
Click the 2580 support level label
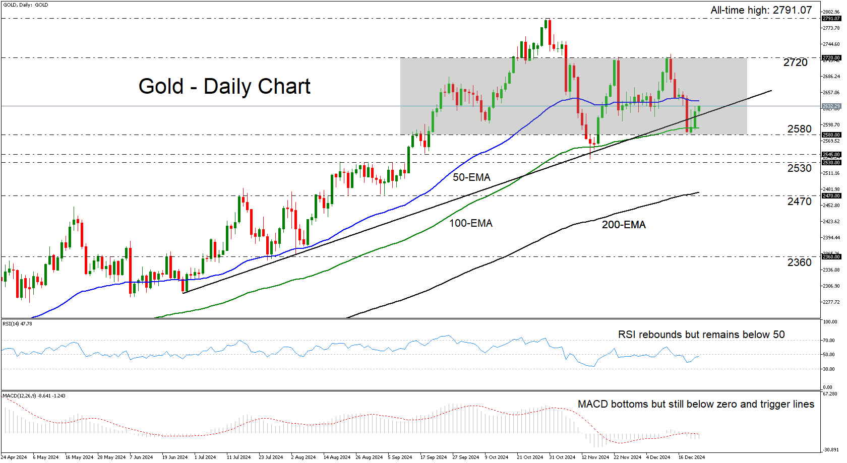tap(799, 129)
